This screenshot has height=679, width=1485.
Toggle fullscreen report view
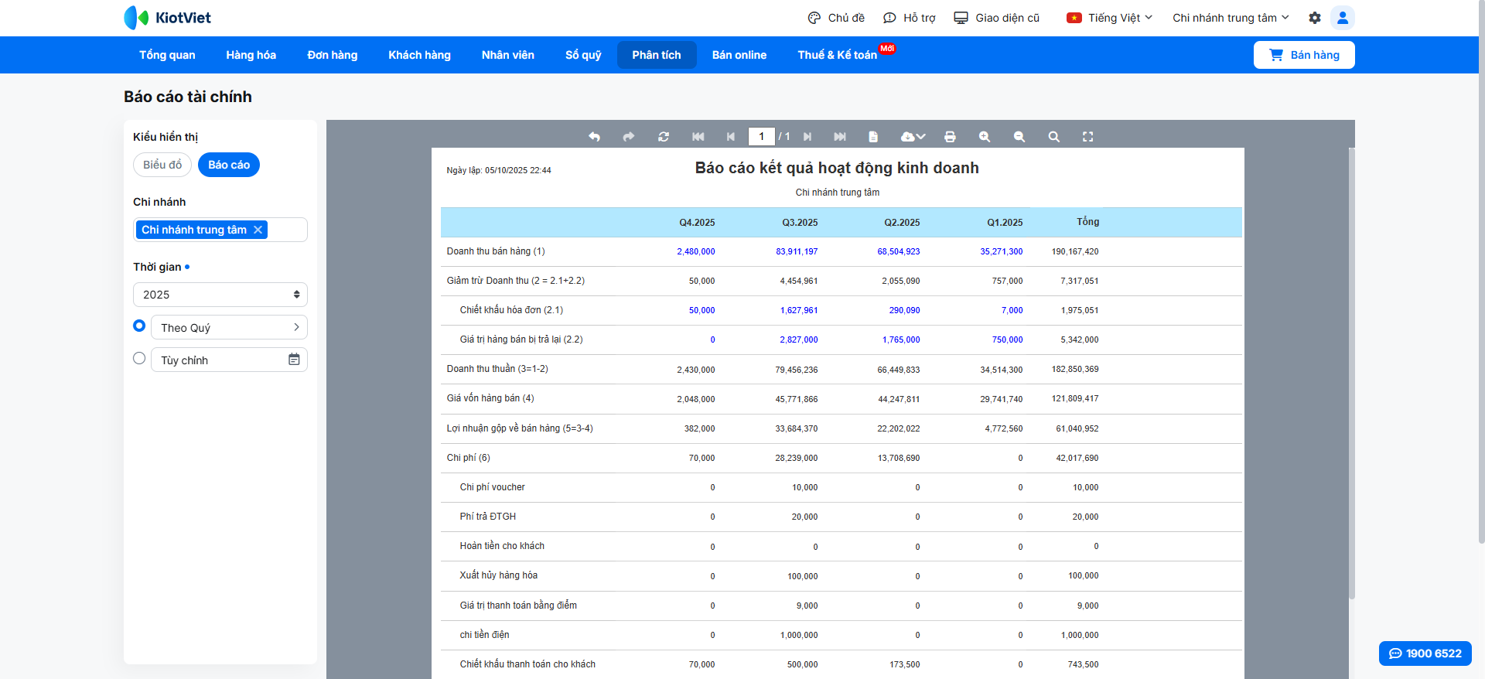click(1087, 137)
